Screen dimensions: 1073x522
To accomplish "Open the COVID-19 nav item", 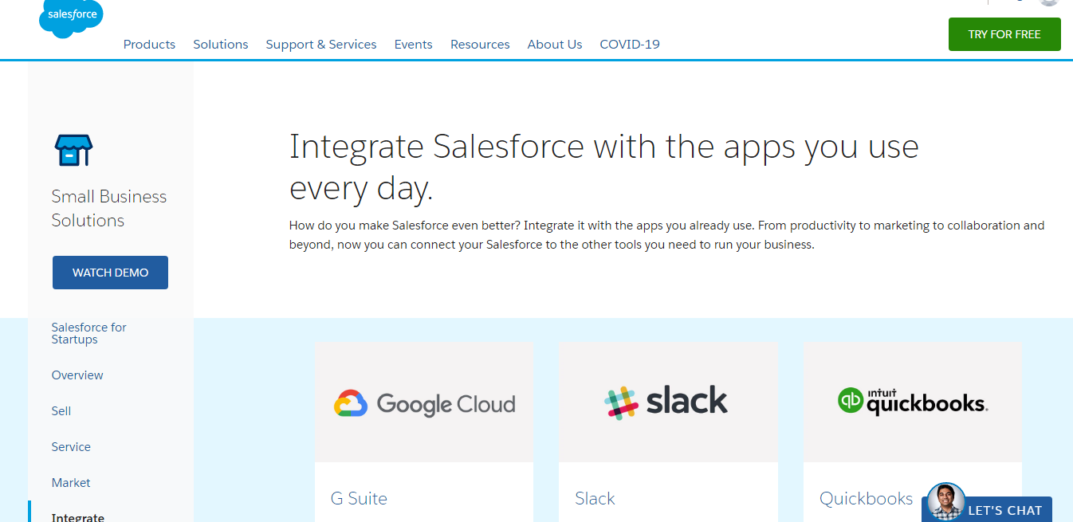I will click(630, 45).
